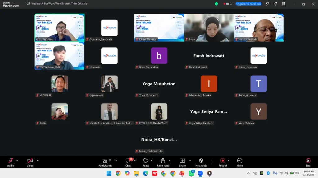Open the volume speaker tray icon
Image resolution: width=318 pixels, height=178 pixels.
(x=286, y=173)
